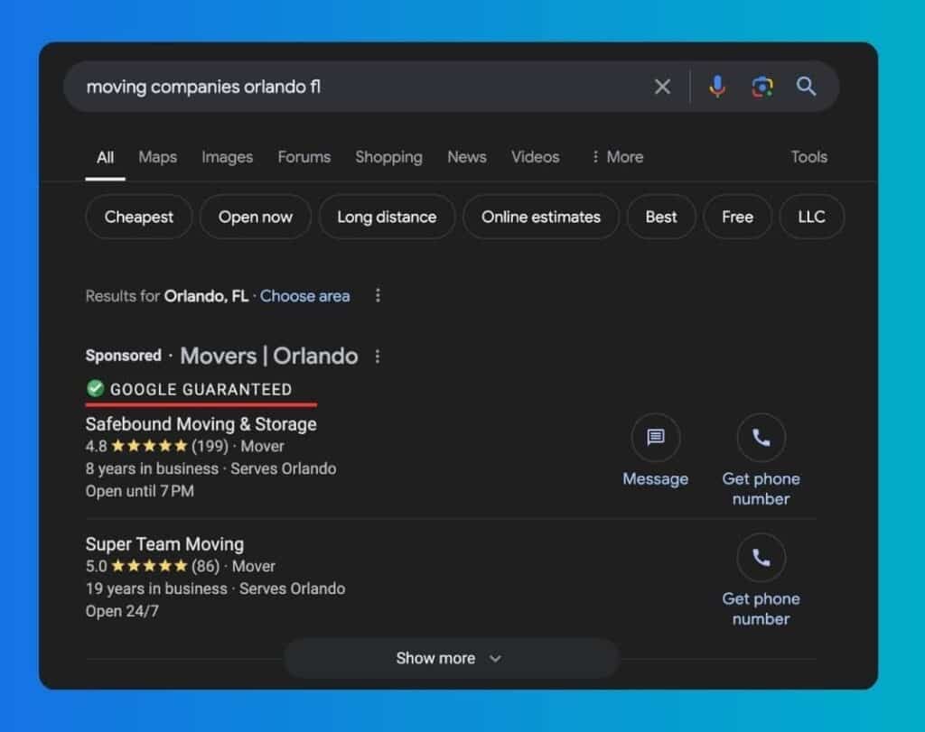Expand the More tabs menu
925x732 pixels.
click(x=617, y=157)
